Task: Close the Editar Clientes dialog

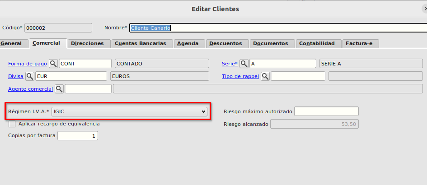Action: [x=425, y=9]
